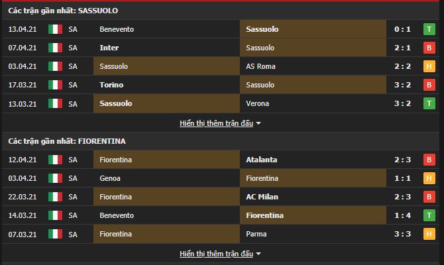This screenshot has width=444, height=265.
Task: Select the 2 : 1 score of Inter vs Sassuolo
Action: click(x=402, y=48)
